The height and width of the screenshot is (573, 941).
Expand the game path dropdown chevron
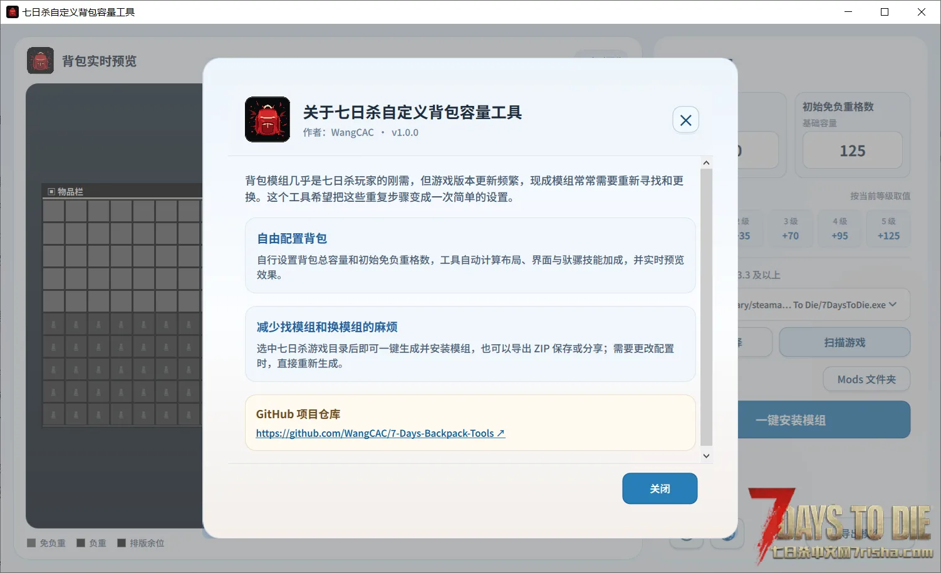[x=893, y=305]
